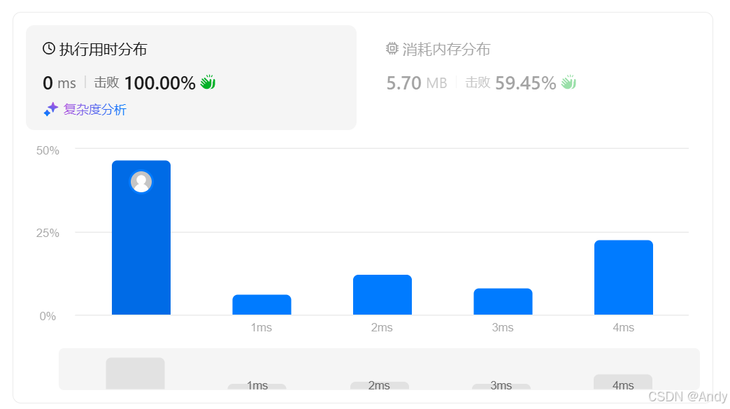Select the 4ms gray bar in the overview strip
The image size is (730, 409).
coord(622,382)
